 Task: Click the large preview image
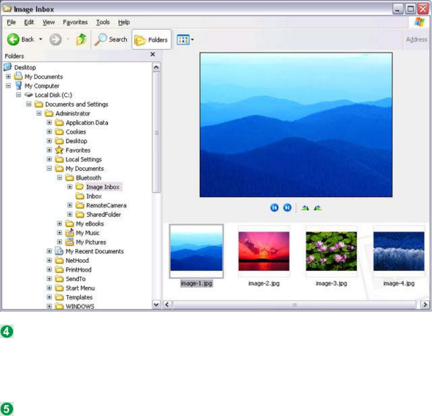click(296, 124)
